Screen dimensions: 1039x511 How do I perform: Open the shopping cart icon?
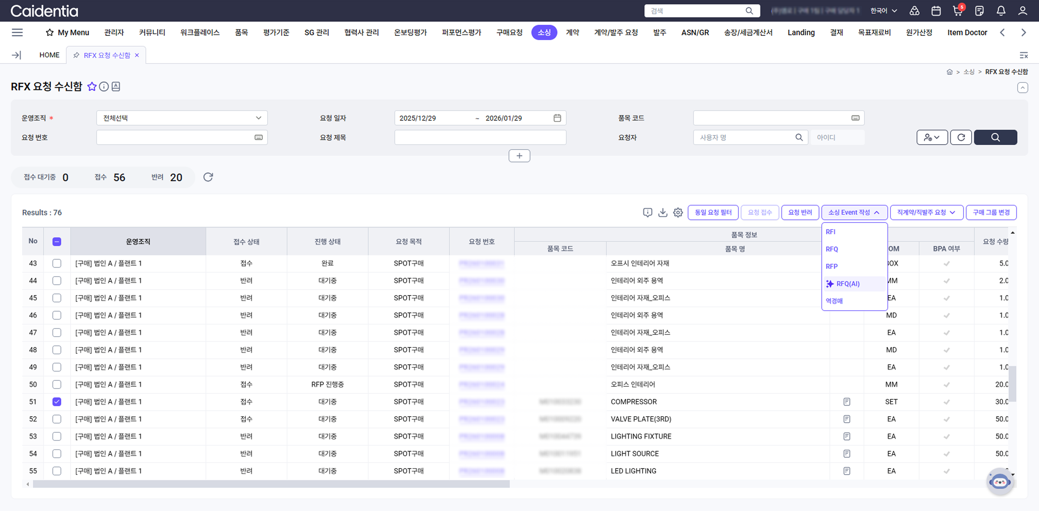(x=957, y=11)
